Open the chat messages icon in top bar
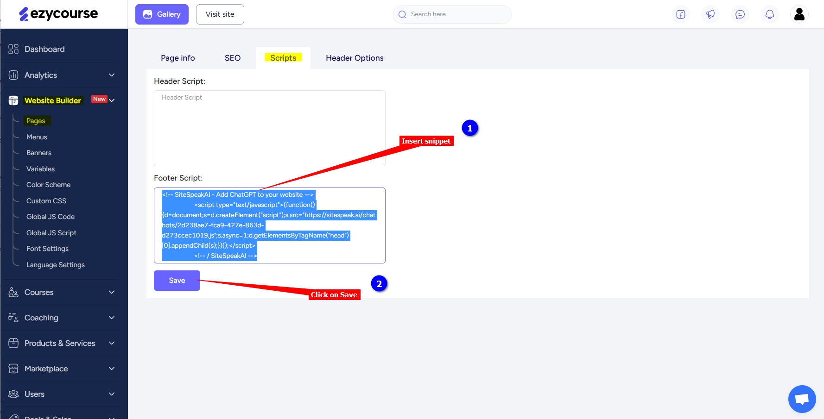 click(740, 14)
